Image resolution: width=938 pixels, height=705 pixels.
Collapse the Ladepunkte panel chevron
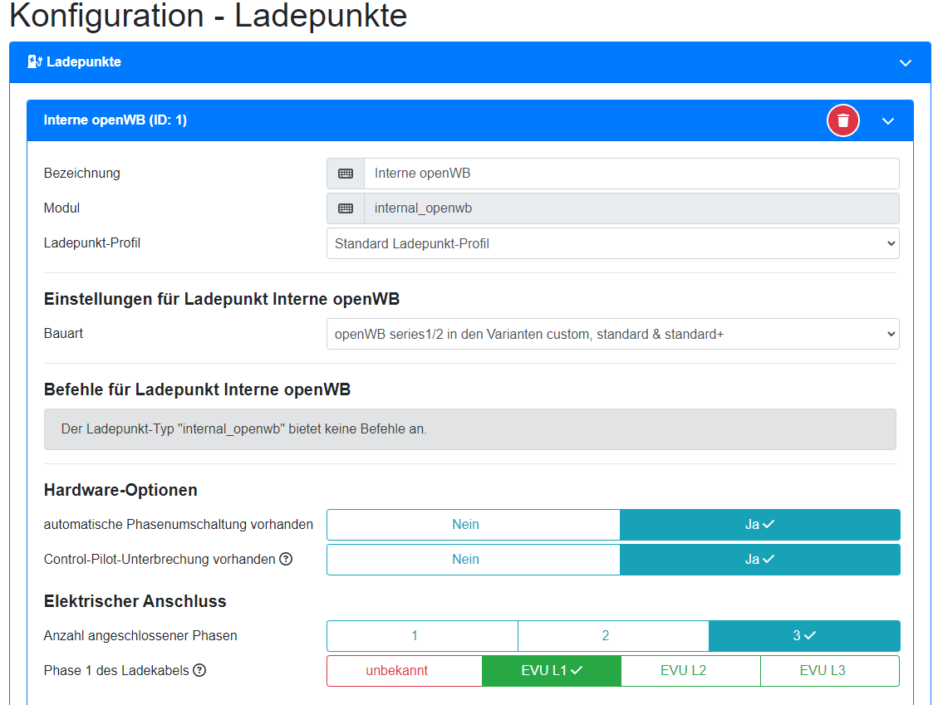coord(906,63)
